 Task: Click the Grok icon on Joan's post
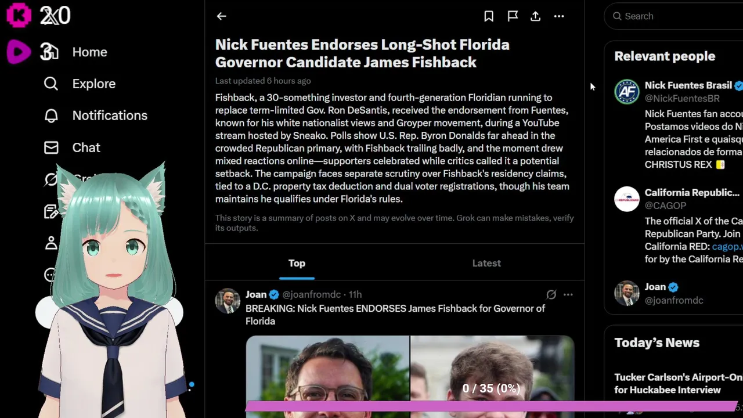(x=551, y=295)
